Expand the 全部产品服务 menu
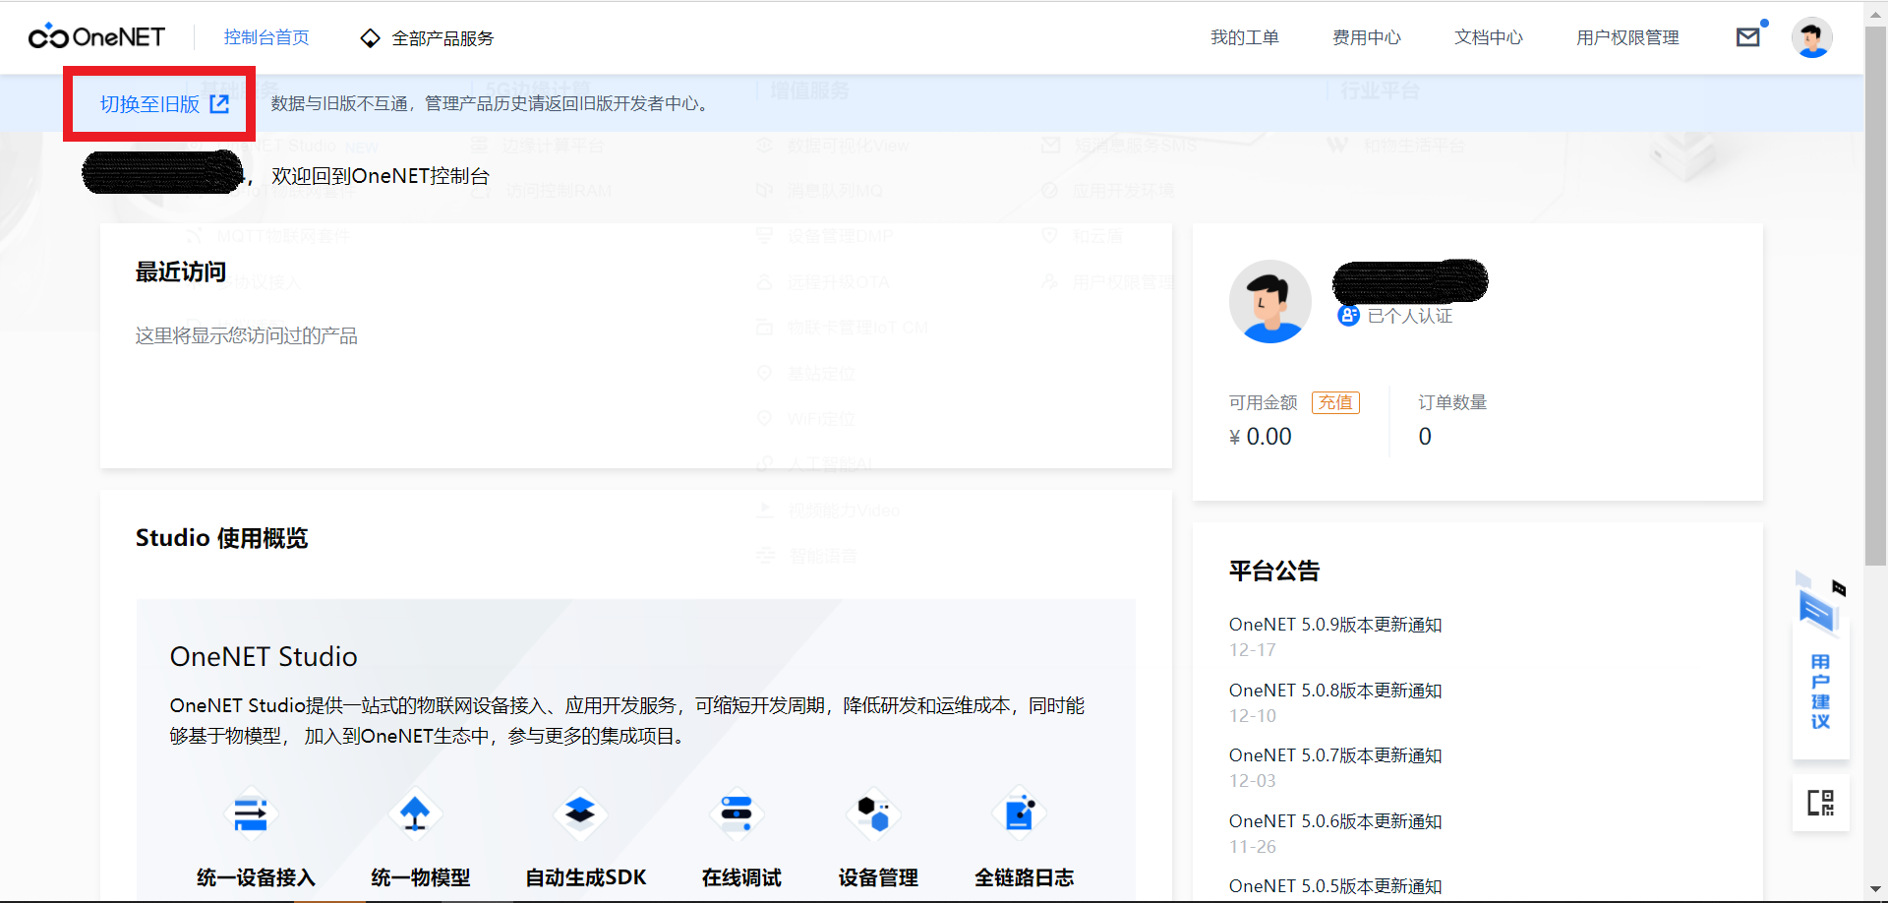This screenshot has width=1888, height=903. [x=426, y=37]
